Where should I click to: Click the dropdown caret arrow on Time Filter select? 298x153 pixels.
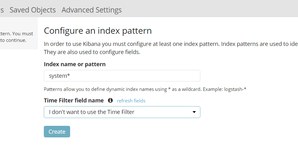coord(194,112)
